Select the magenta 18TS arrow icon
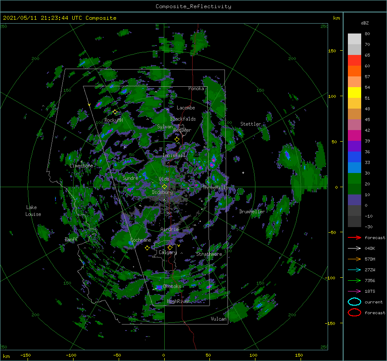Screen dimensions: 387x361 pos(354,291)
